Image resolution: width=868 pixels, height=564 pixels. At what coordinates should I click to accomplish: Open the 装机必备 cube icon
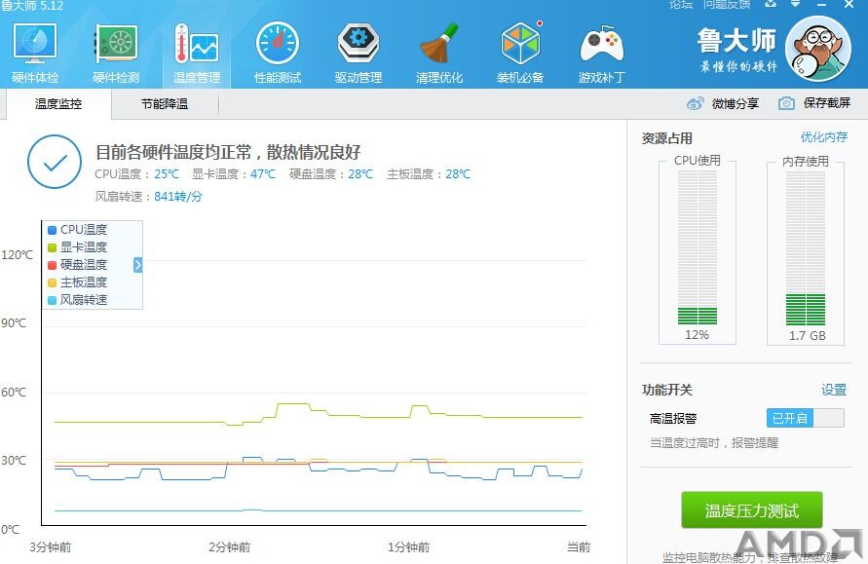pos(520,43)
